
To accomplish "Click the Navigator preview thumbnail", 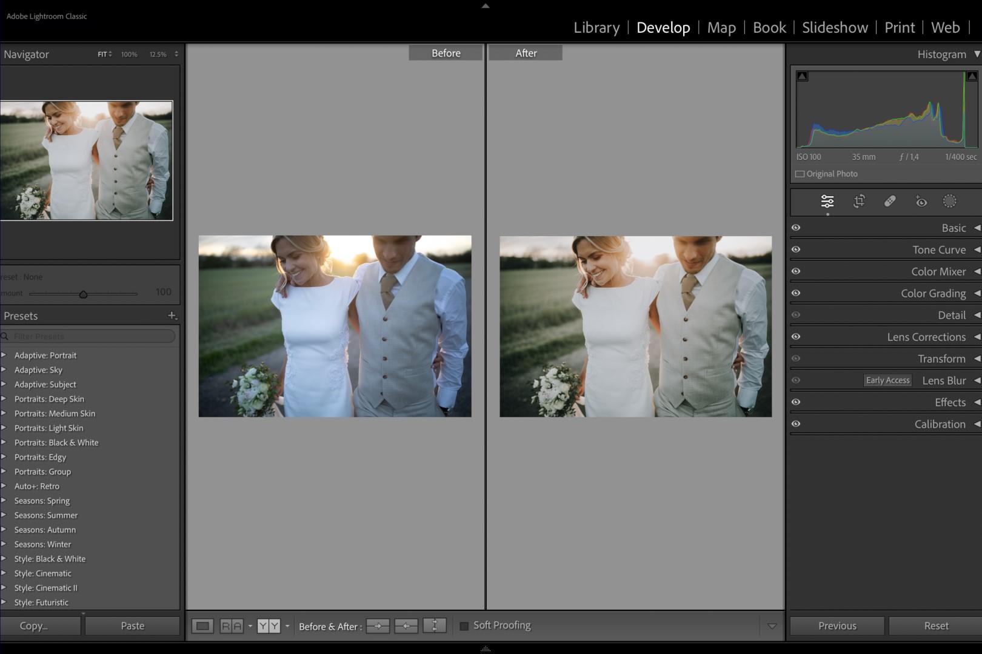I will (86, 160).
